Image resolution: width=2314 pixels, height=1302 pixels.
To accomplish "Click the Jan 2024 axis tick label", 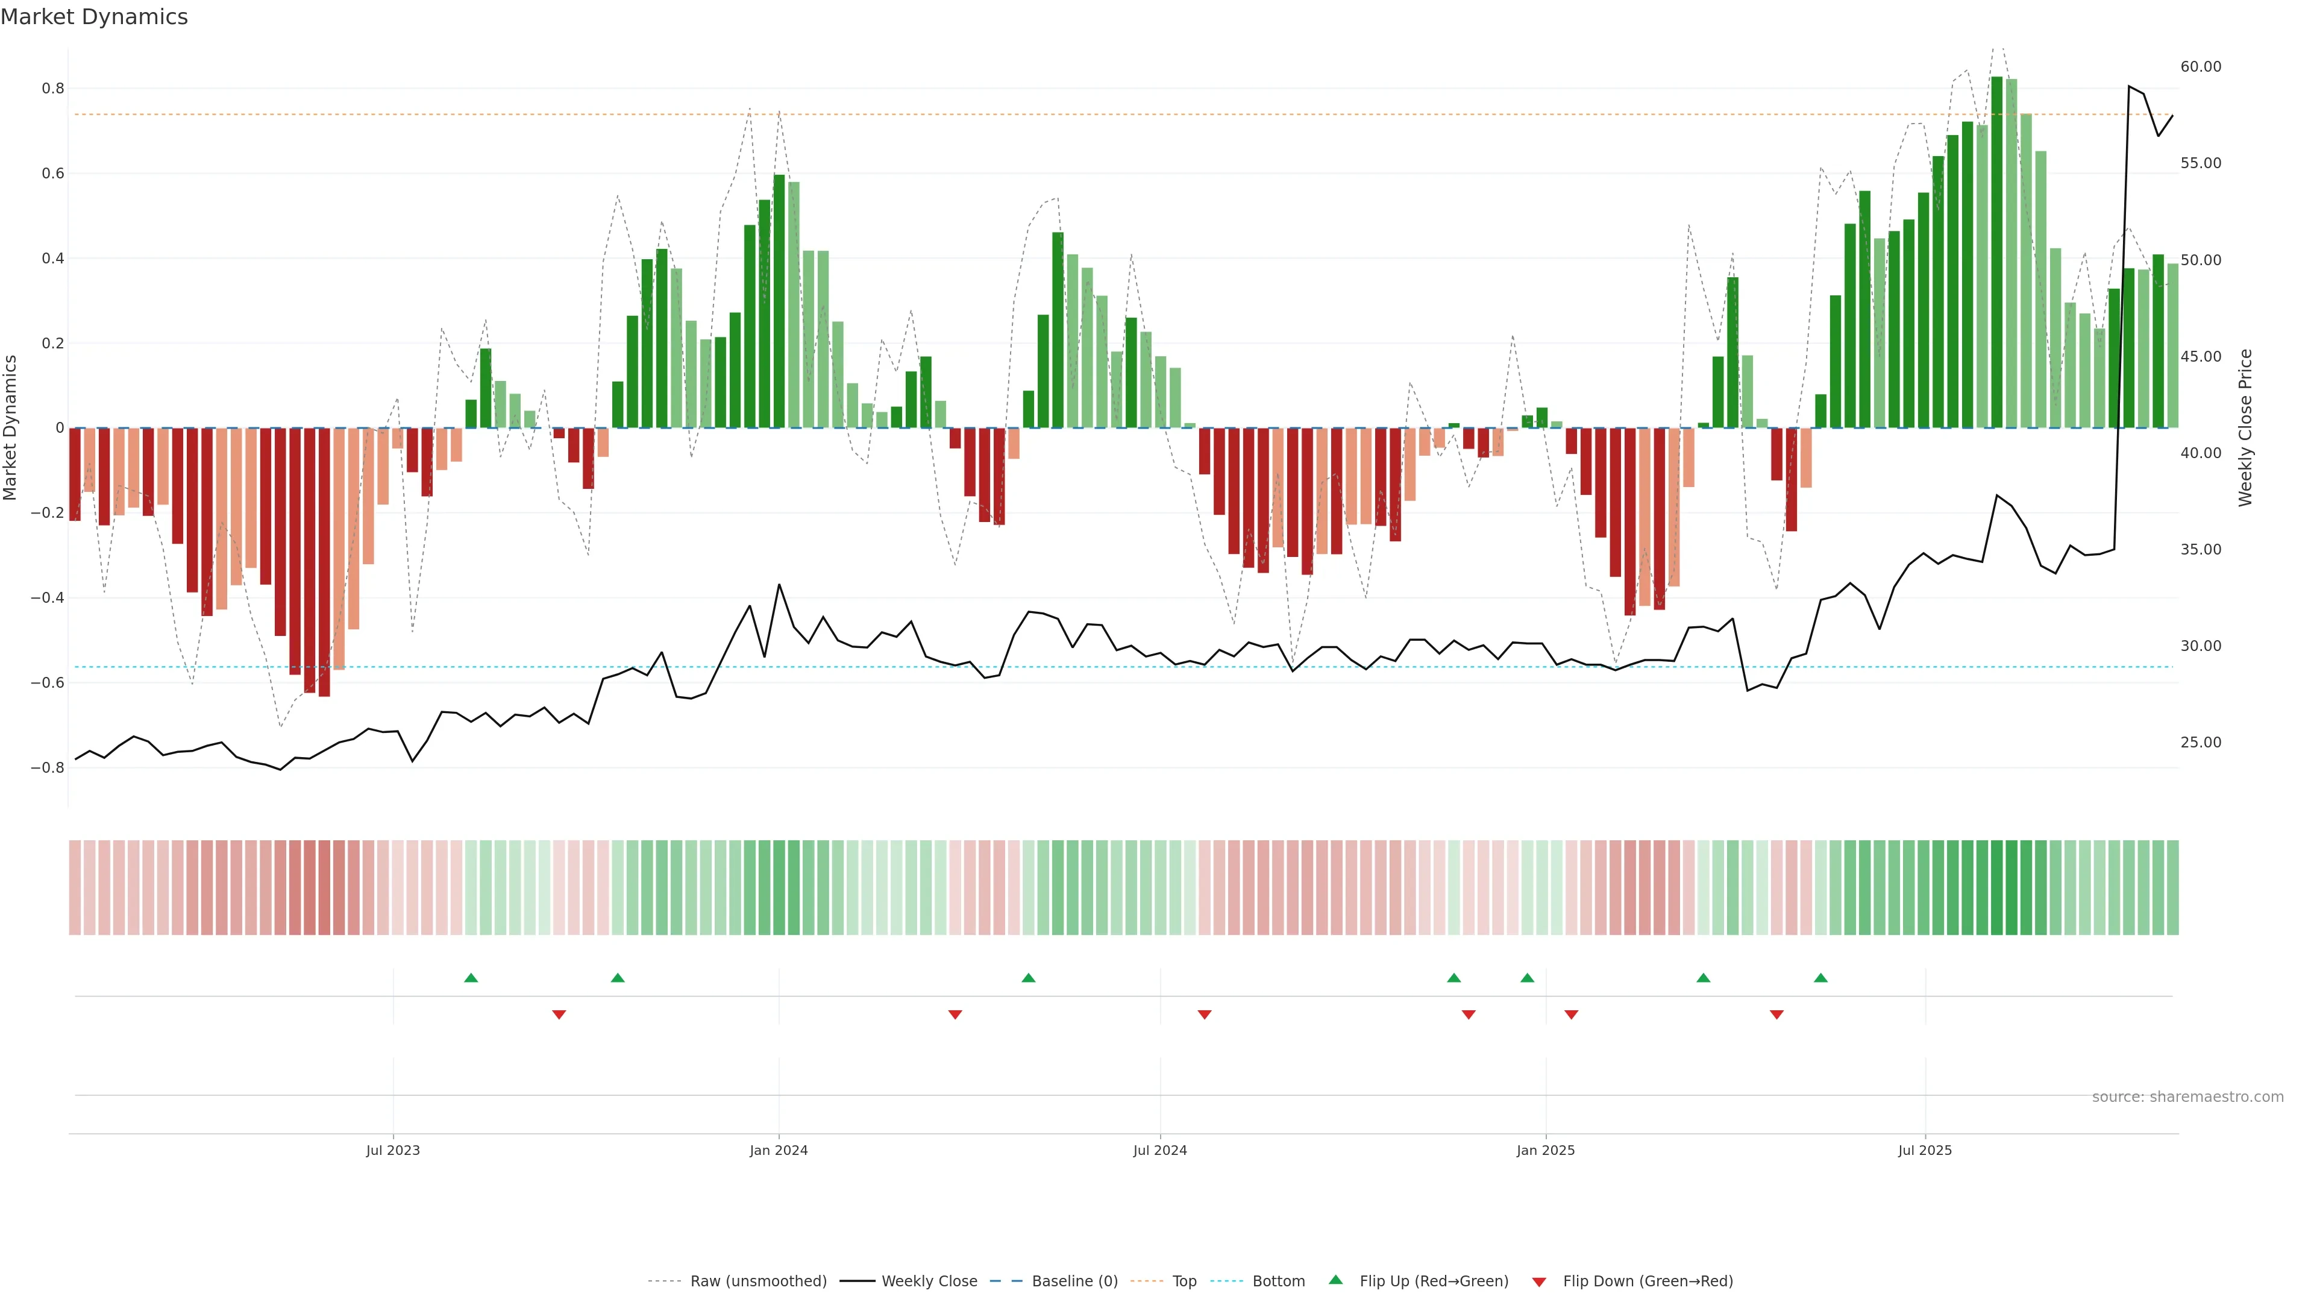I will coord(779,1150).
